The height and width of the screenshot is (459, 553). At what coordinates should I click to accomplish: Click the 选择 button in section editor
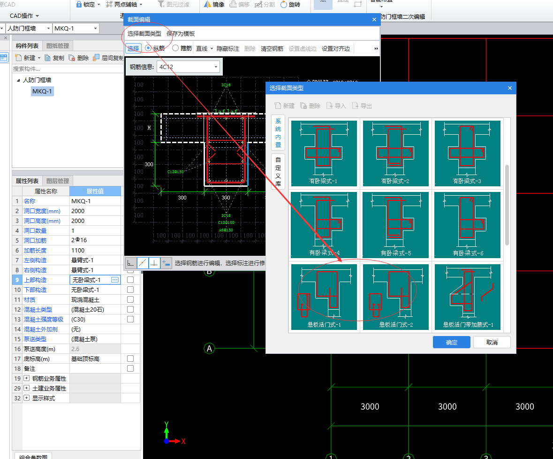click(133, 48)
